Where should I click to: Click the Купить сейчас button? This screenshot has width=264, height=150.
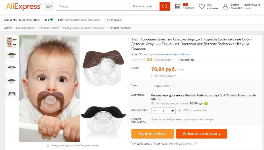(x=153, y=134)
